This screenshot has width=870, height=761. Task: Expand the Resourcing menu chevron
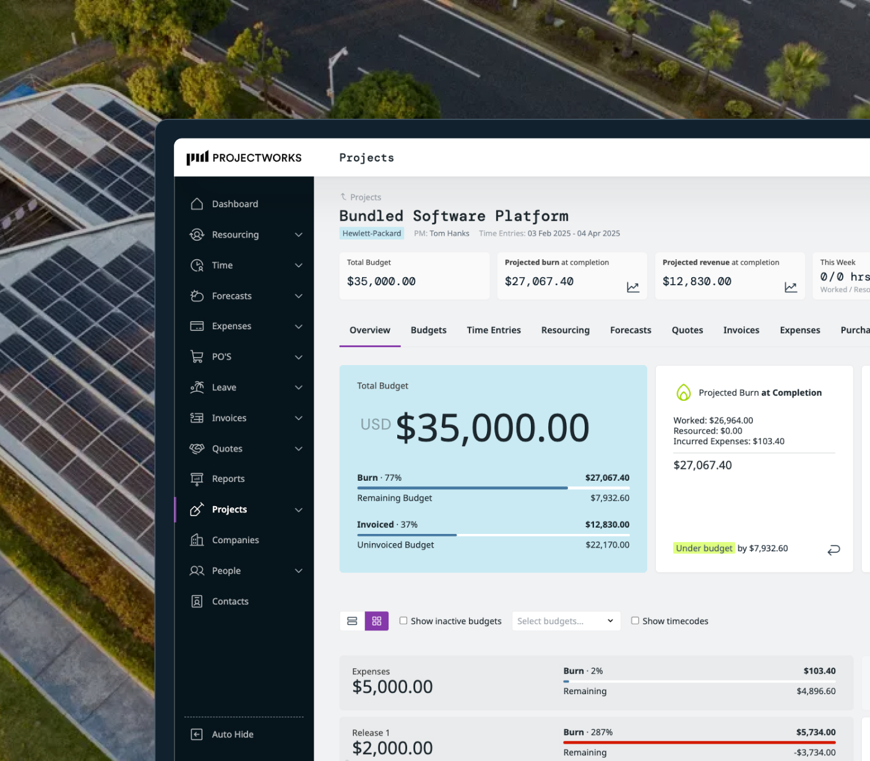[299, 234]
